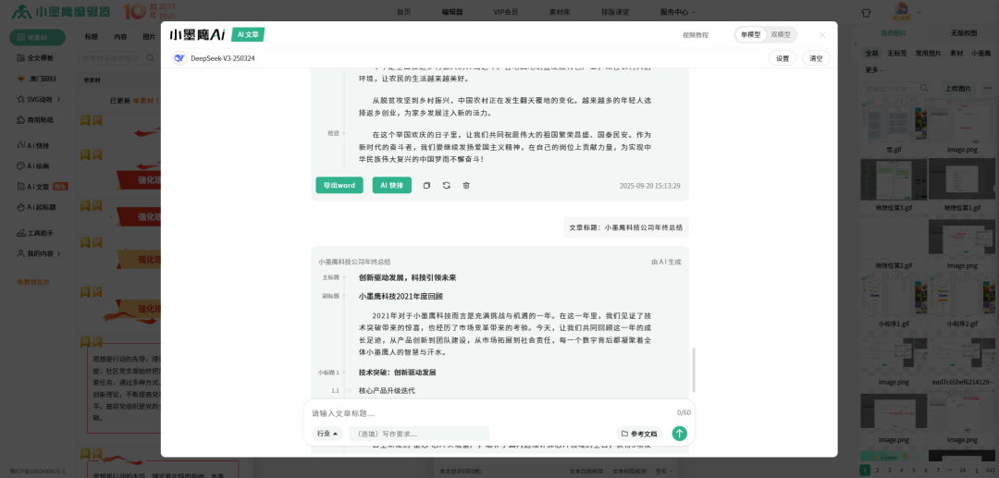
Task: Open Ai快排 in the left sidebar
Action: [34, 146]
